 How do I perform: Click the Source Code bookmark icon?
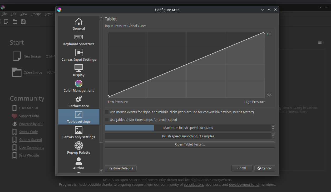pos(14,132)
